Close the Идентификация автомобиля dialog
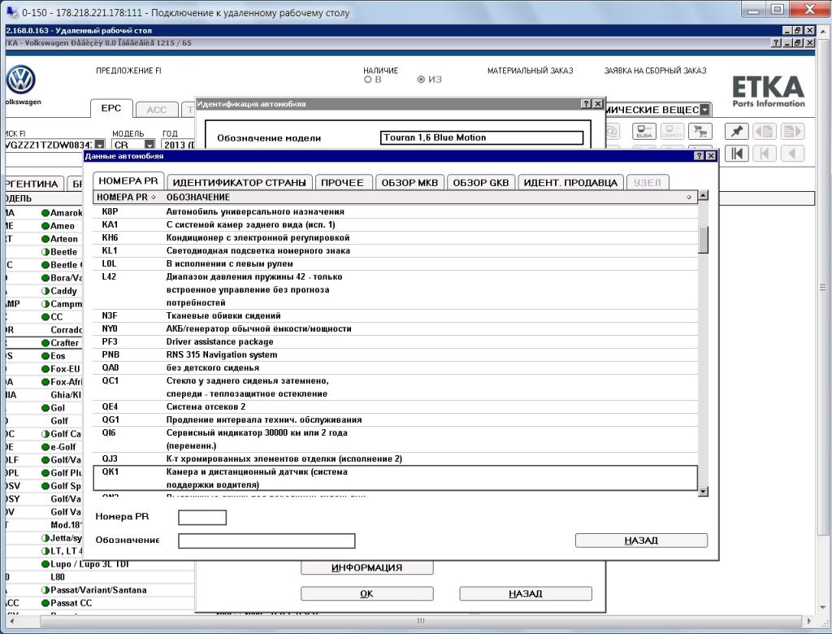Image resolution: width=832 pixels, height=634 pixels. click(597, 103)
